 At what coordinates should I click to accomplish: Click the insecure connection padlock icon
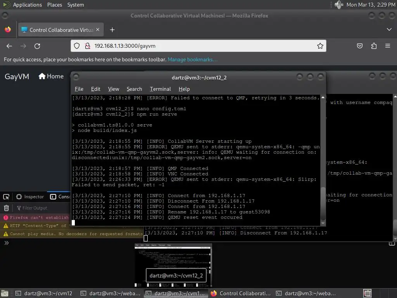[x=88, y=46]
